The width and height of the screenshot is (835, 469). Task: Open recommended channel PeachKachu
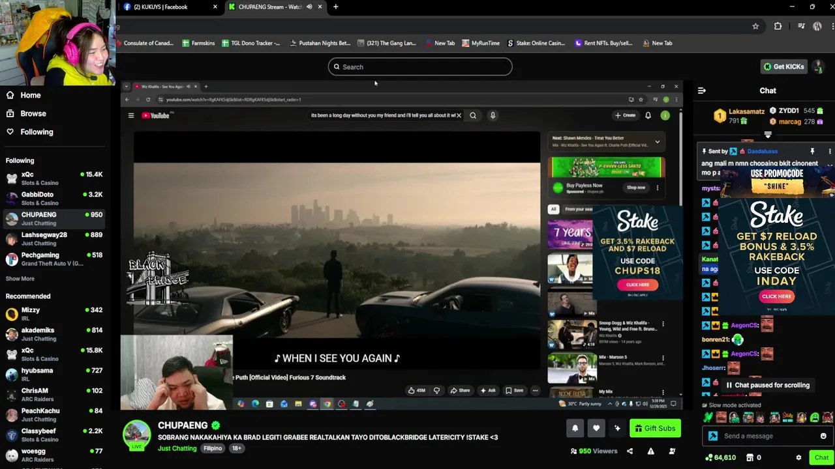click(x=53, y=415)
